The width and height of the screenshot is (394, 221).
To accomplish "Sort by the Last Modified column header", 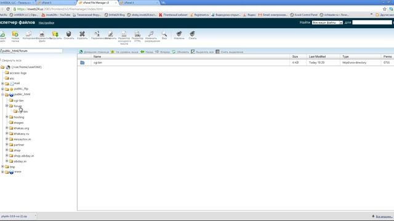I will coord(317,56).
